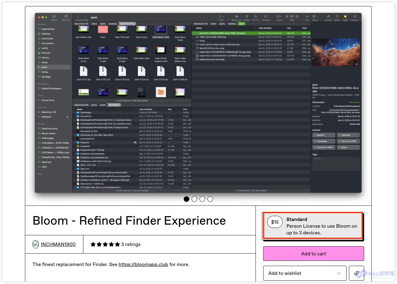Click the INCHMAN1900 avatar icon
The width and height of the screenshot is (397, 284).
(x=36, y=244)
